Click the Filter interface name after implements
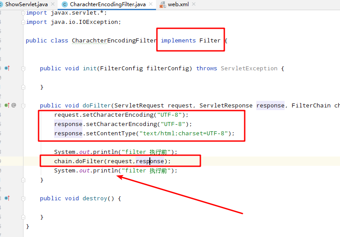Image resolution: width=340 pixels, height=237 pixels. coord(210,40)
